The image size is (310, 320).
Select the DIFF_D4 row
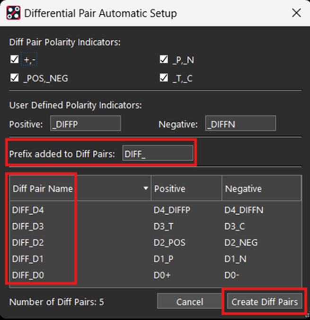pyautogui.click(x=28, y=210)
